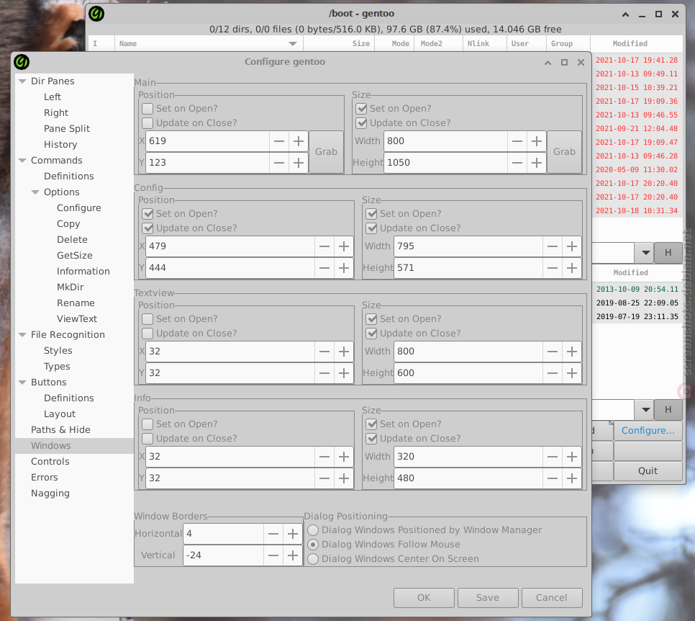Viewport: 695px width, 621px height.
Task: Open the Nagging settings page
Action: [50, 493]
